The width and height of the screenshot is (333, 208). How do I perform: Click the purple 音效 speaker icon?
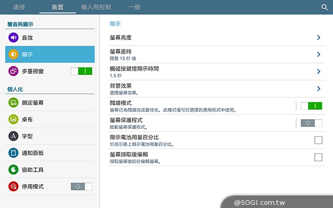click(x=14, y=37)
